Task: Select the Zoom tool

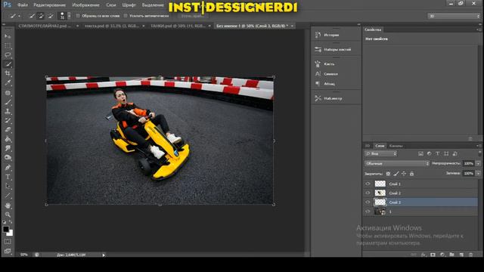Action: (x=8, y=215)
